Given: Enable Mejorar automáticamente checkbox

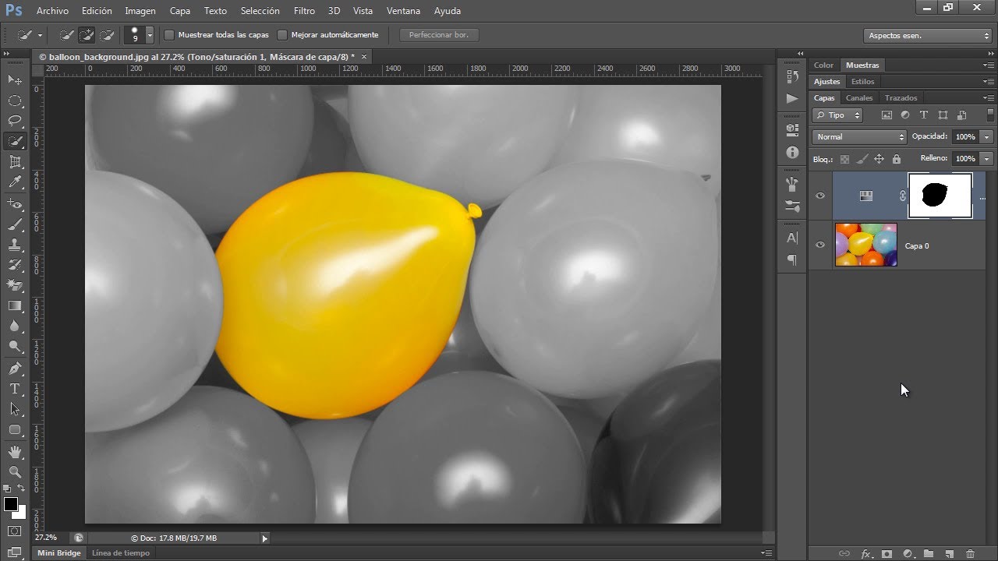Looking at the screenshot, I should [x=283, y=35].
